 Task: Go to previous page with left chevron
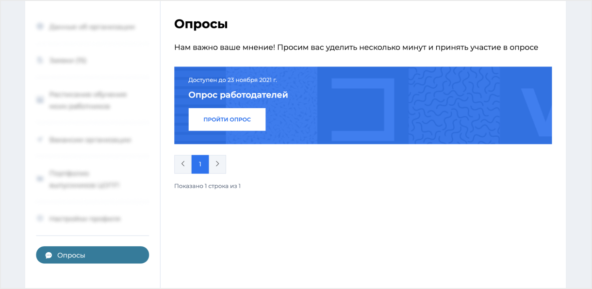(183, 164)
